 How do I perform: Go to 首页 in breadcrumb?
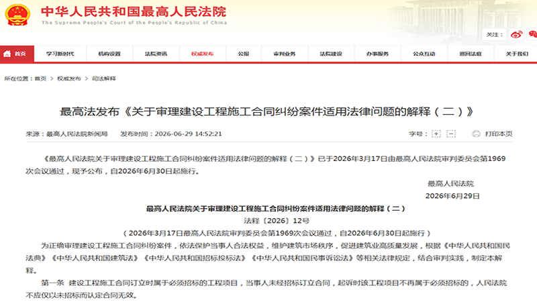tap(40, 79)
